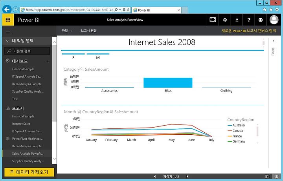Viewport: 283px width, 181px height.
Task: Collapse 내 작업 영역 workspace section
Action: click(7, 41)
